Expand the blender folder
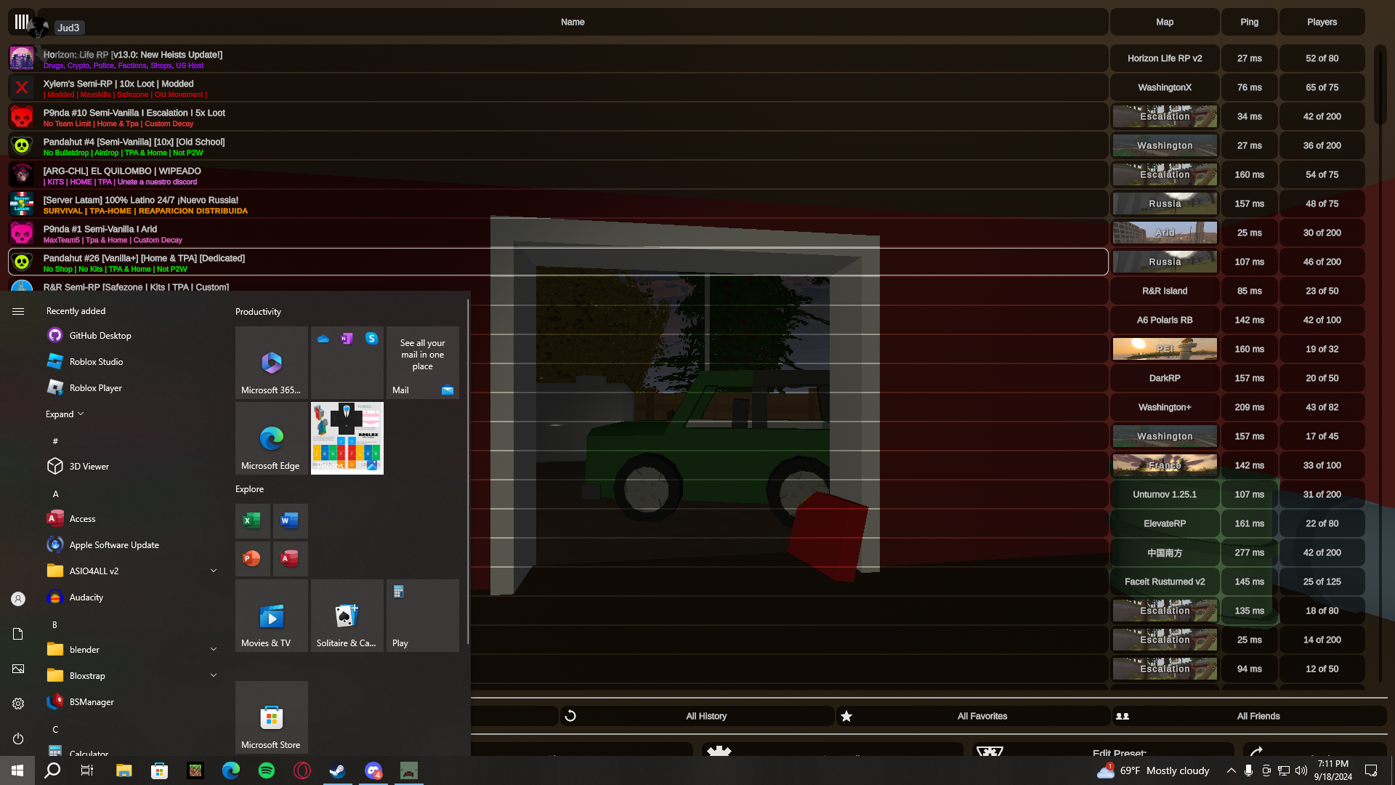Viewport: 1395px width, 785px height. (x=214, y=649)
